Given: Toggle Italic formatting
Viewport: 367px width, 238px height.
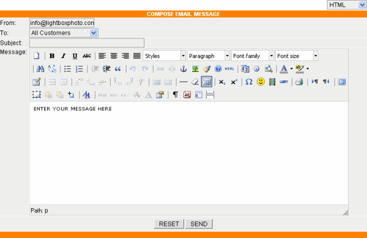Looking at the screenshot, I should (63, 56).
